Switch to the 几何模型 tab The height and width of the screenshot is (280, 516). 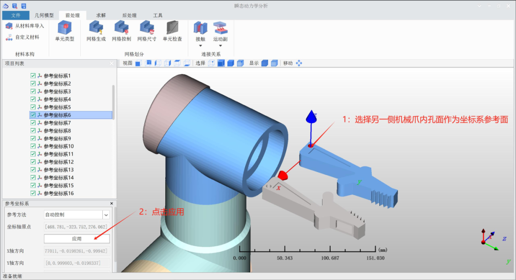click(x=44, y=15)
